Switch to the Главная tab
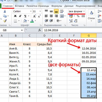Screen dimensions: 102x102 [x=8, y=6]
